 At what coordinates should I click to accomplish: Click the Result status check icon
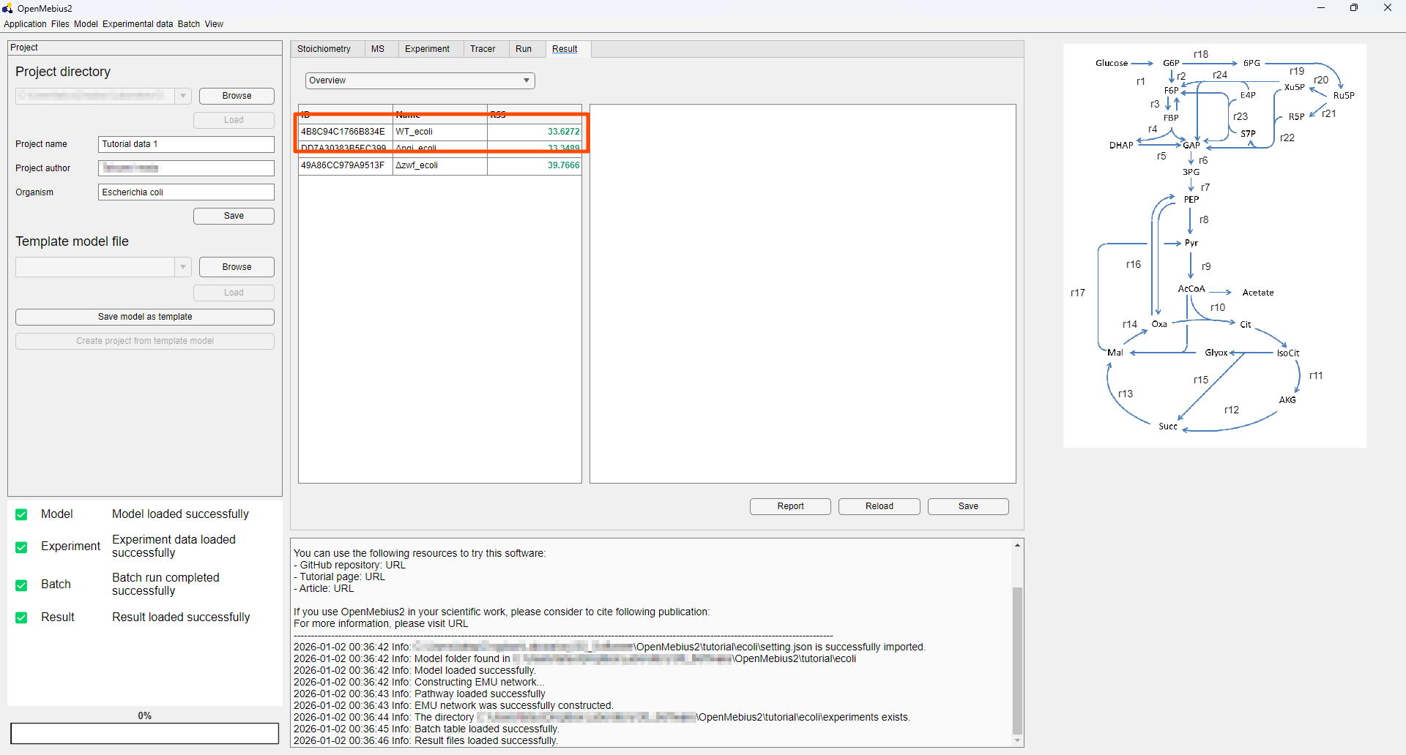(x=22, y=617)
